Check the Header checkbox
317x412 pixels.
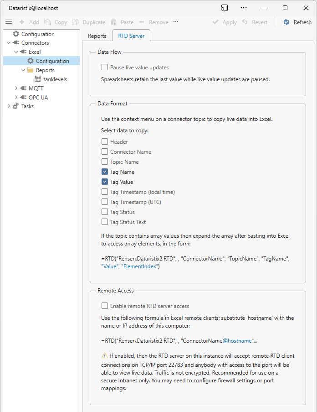pyautogui.click(x=105, y=141)
